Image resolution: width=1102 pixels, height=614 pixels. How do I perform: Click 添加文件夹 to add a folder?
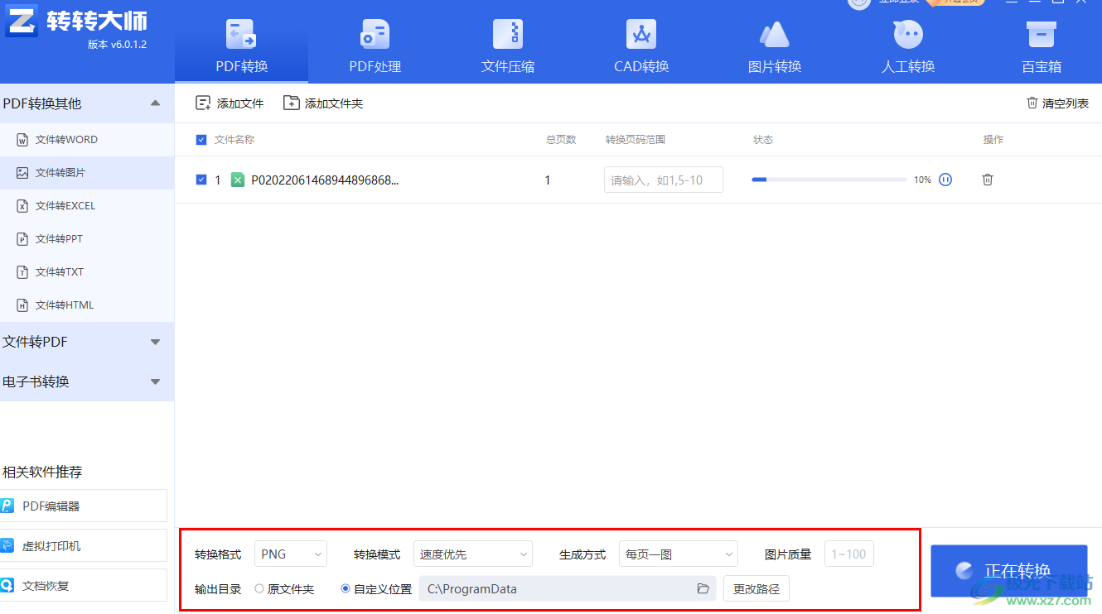coord(323,103)
